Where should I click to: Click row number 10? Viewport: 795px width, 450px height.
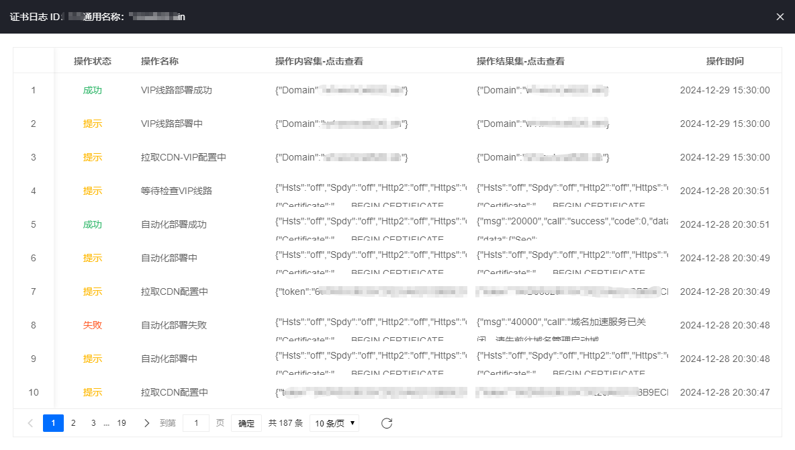click(34, 392)
